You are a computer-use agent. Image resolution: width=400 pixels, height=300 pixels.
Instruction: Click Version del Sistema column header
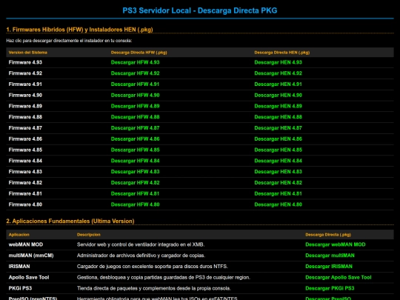(x=28, y=53)
